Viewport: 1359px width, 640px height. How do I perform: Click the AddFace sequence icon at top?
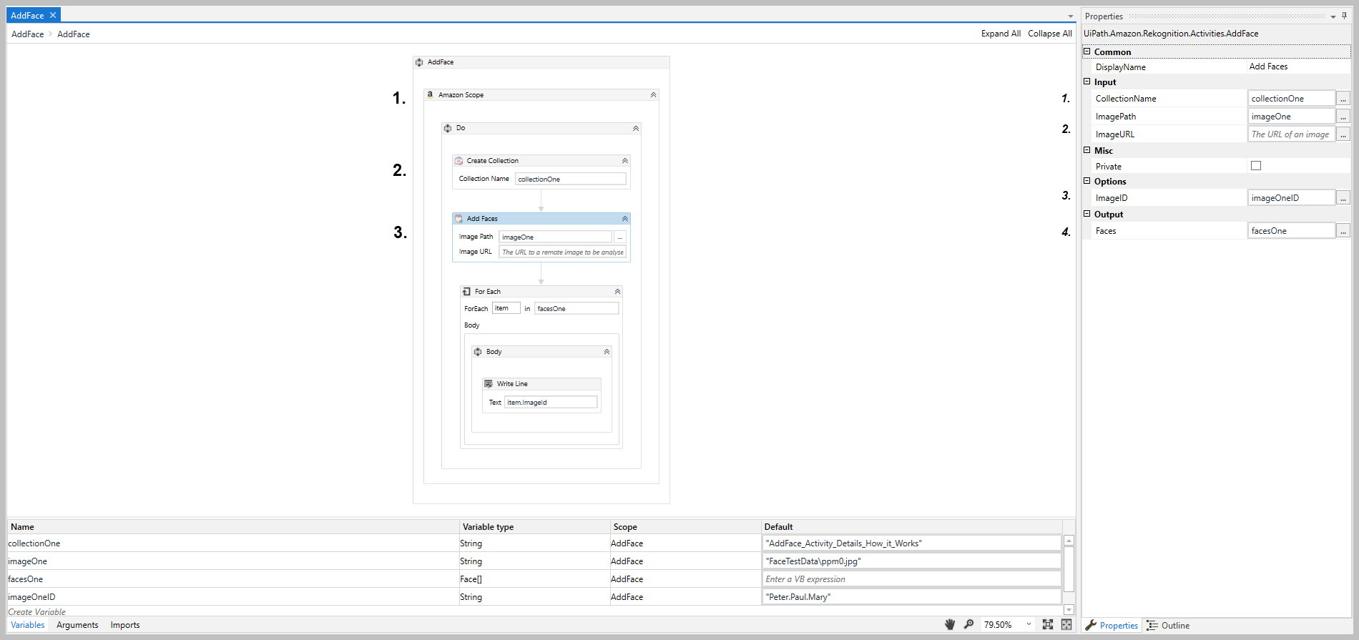point(419,62)
